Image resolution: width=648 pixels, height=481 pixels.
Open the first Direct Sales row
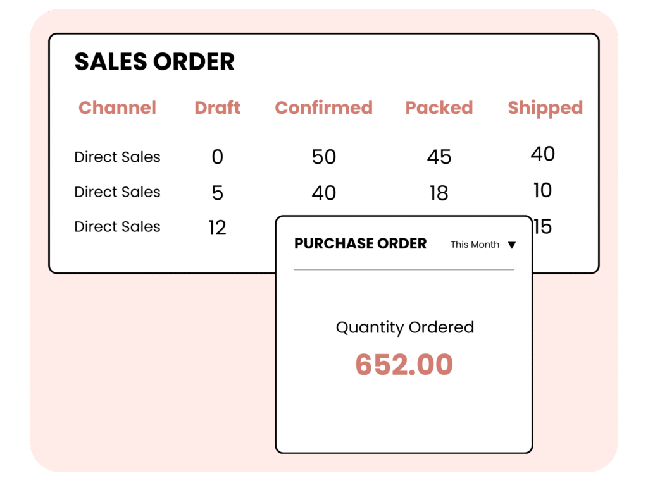117,157
